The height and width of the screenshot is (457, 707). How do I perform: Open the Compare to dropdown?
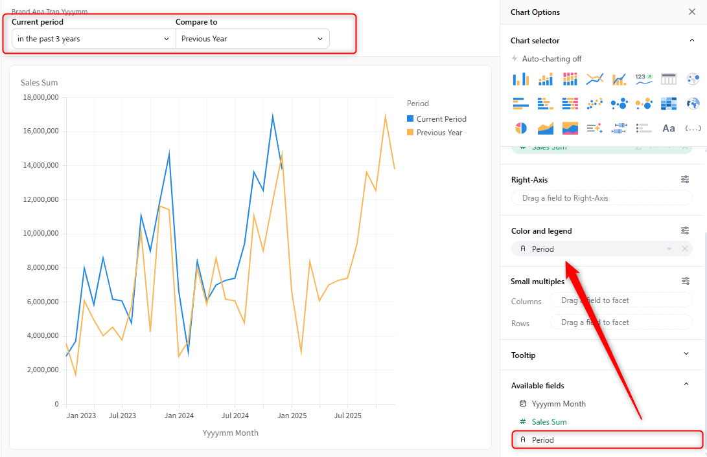(x=252, y=39)
